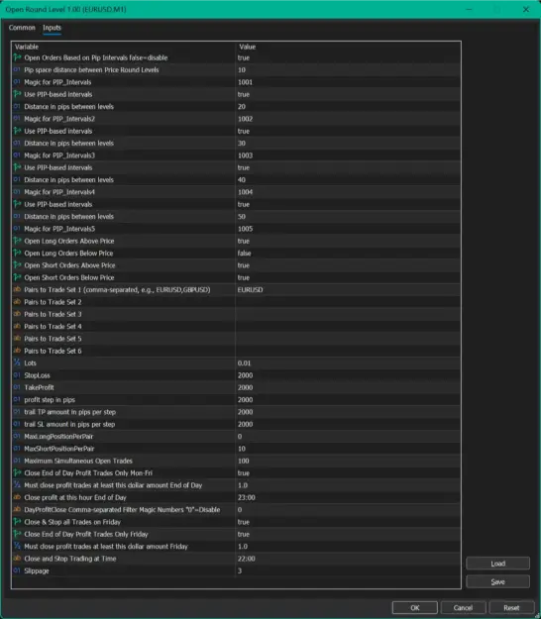541x619 pixels.
Task: Click string icon beside Pairs to Trade Set 4
Action: click(17, 327)
